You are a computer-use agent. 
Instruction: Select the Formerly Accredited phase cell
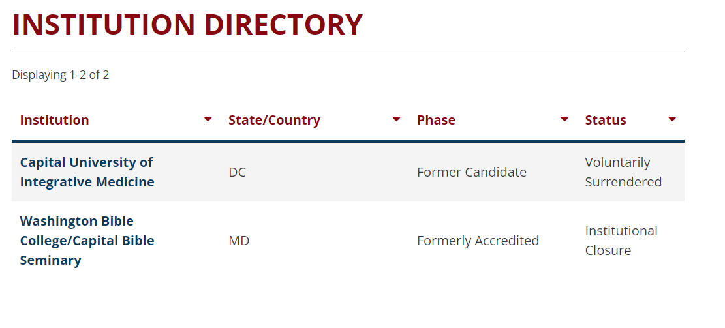point(478,241)
